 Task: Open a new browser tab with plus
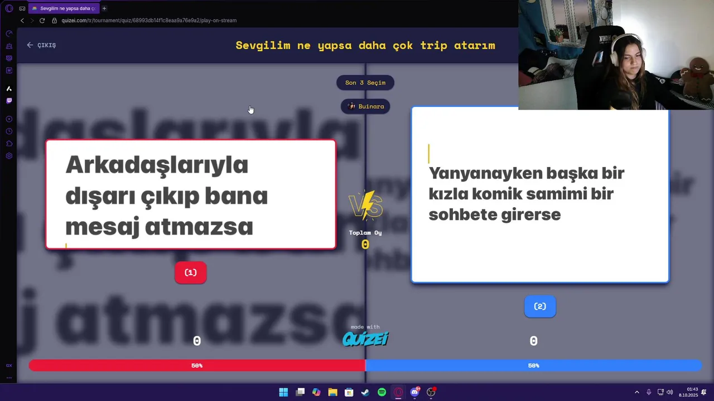(104, 8)
